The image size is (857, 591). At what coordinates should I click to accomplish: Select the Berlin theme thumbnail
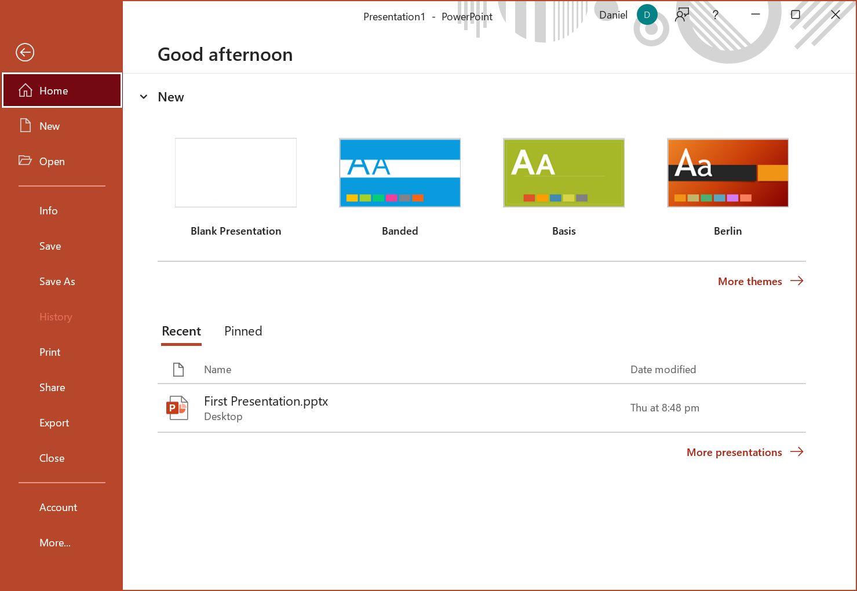click(728, 173)
